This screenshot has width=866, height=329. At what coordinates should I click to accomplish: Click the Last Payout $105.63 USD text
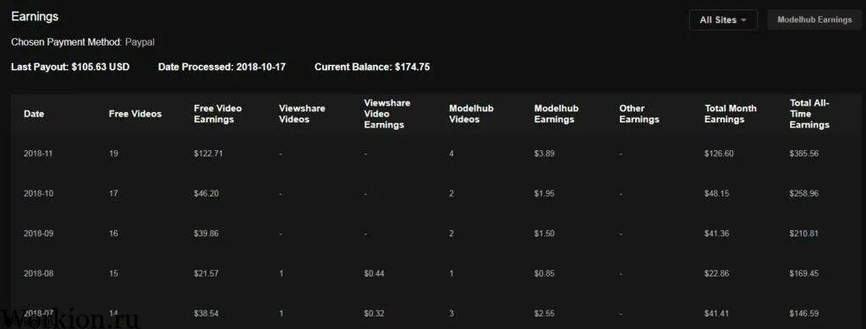tap(70, 67)
